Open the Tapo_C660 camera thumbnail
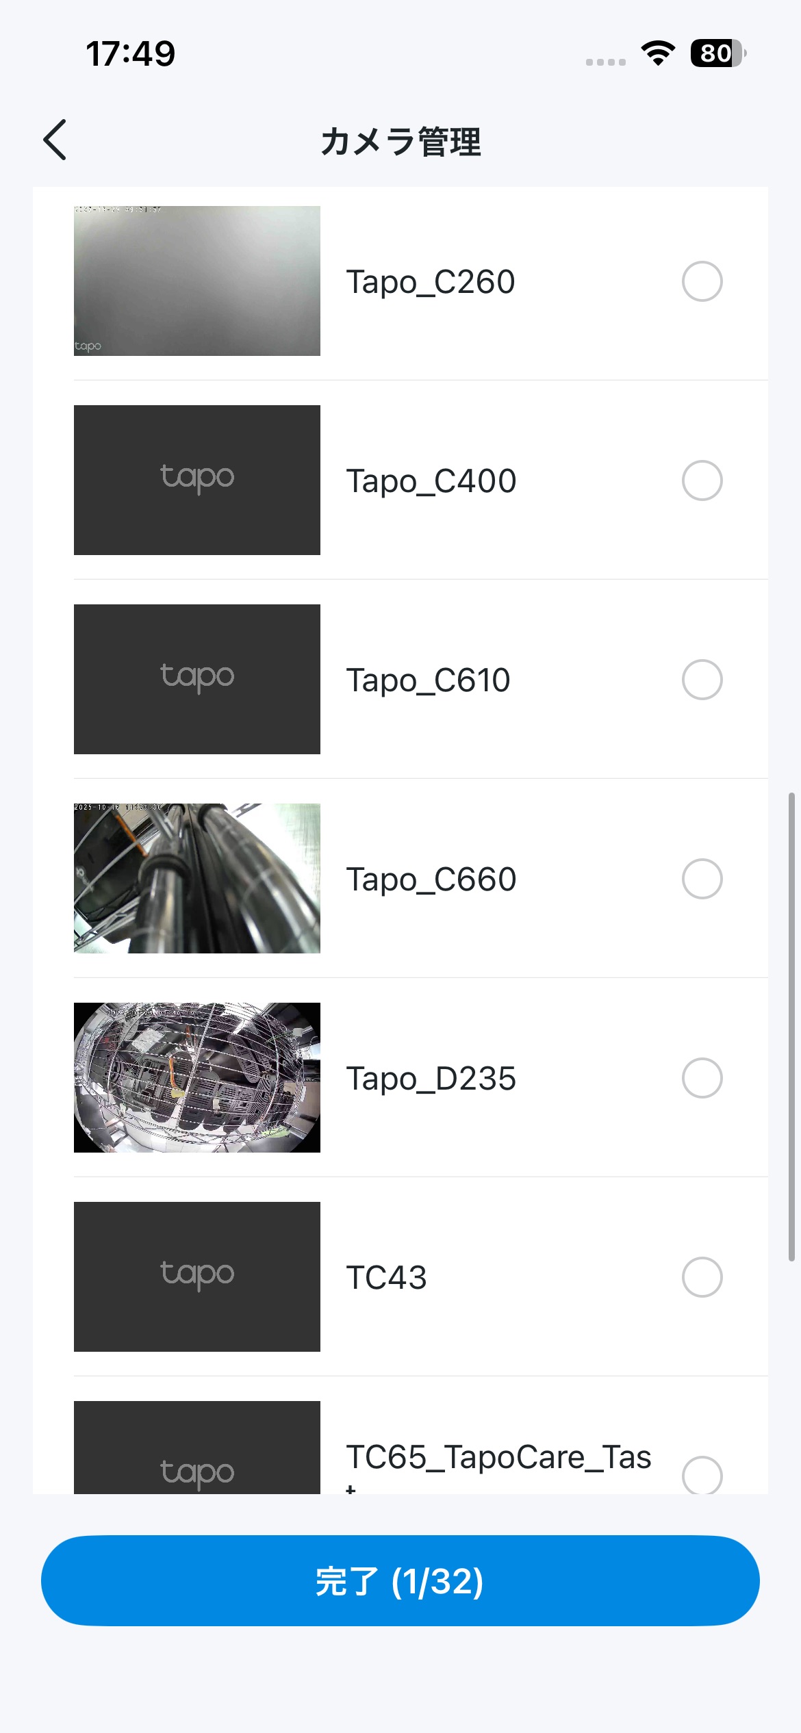The width and height of the screenshot is (801, 1733). tap(197, 878)
